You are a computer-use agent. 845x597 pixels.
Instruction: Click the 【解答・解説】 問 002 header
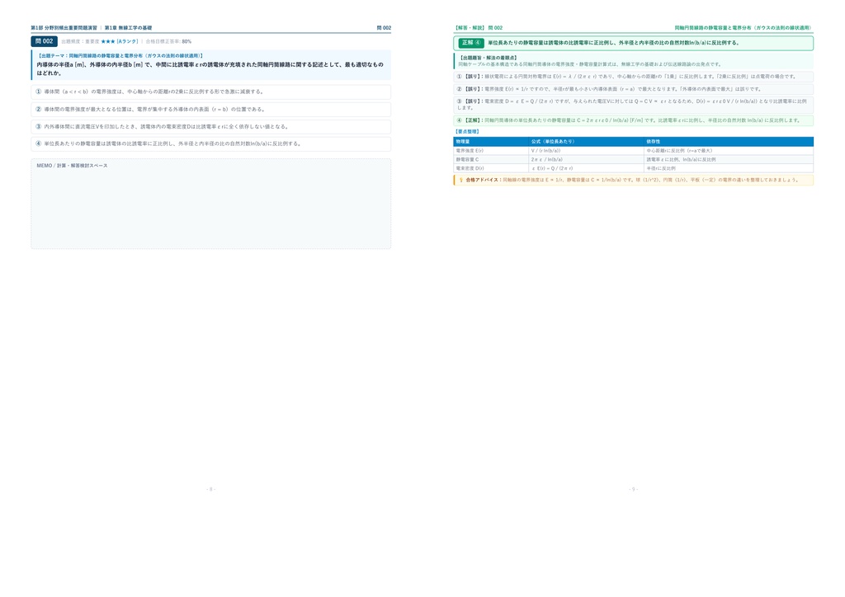[x=479, y=28]
